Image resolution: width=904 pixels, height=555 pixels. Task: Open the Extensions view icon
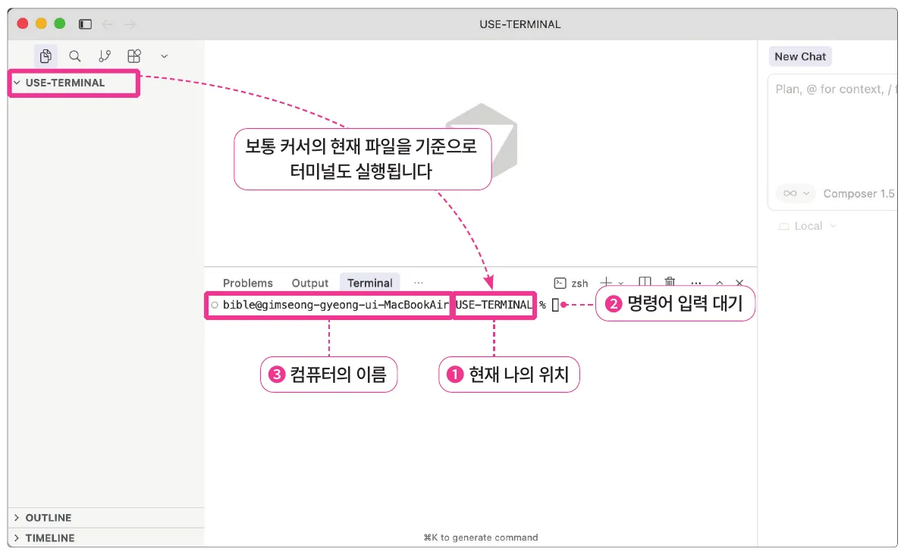(x=134, y=56)
